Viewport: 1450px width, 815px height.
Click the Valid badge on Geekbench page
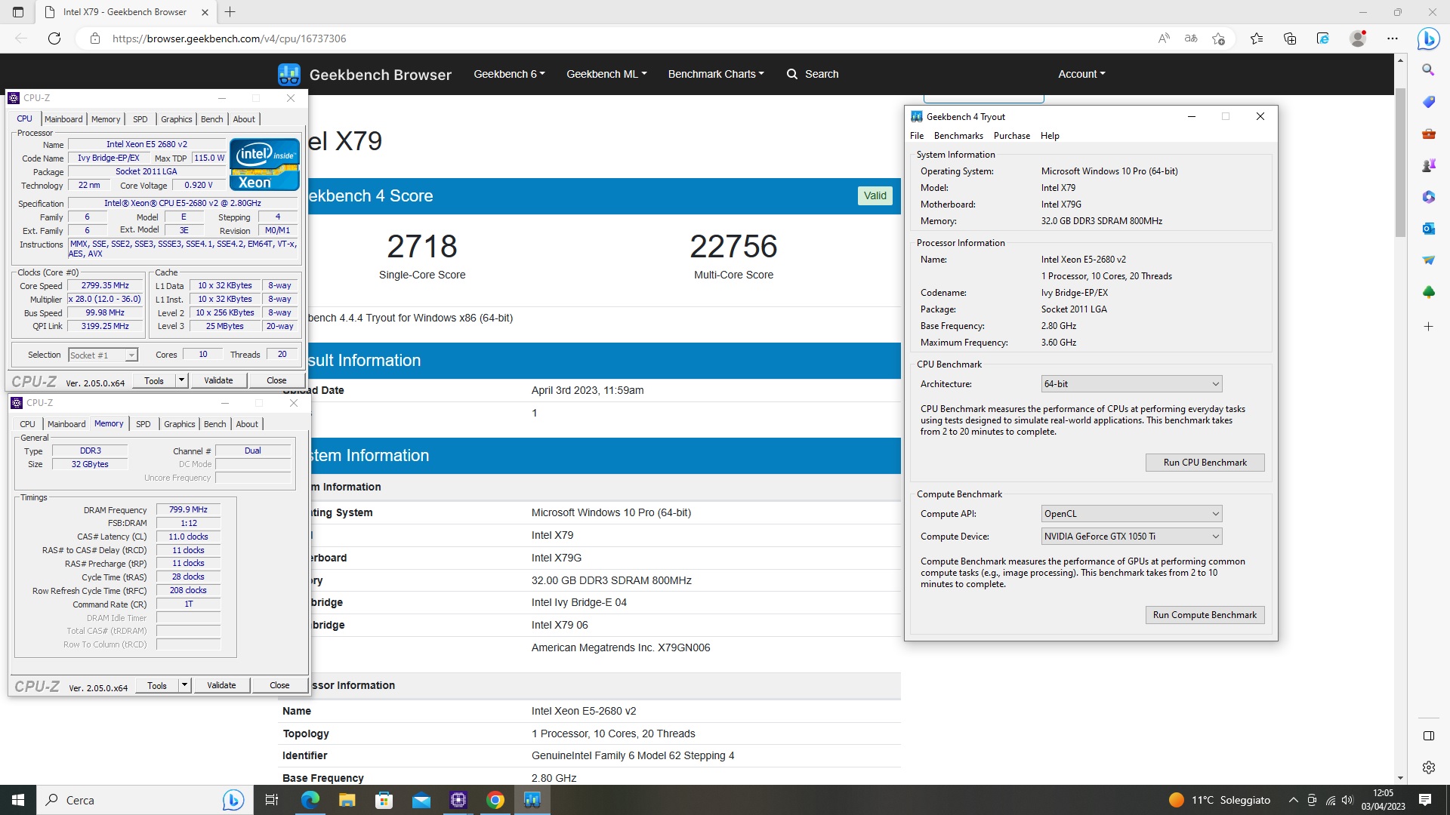click(x=875, y=195)
